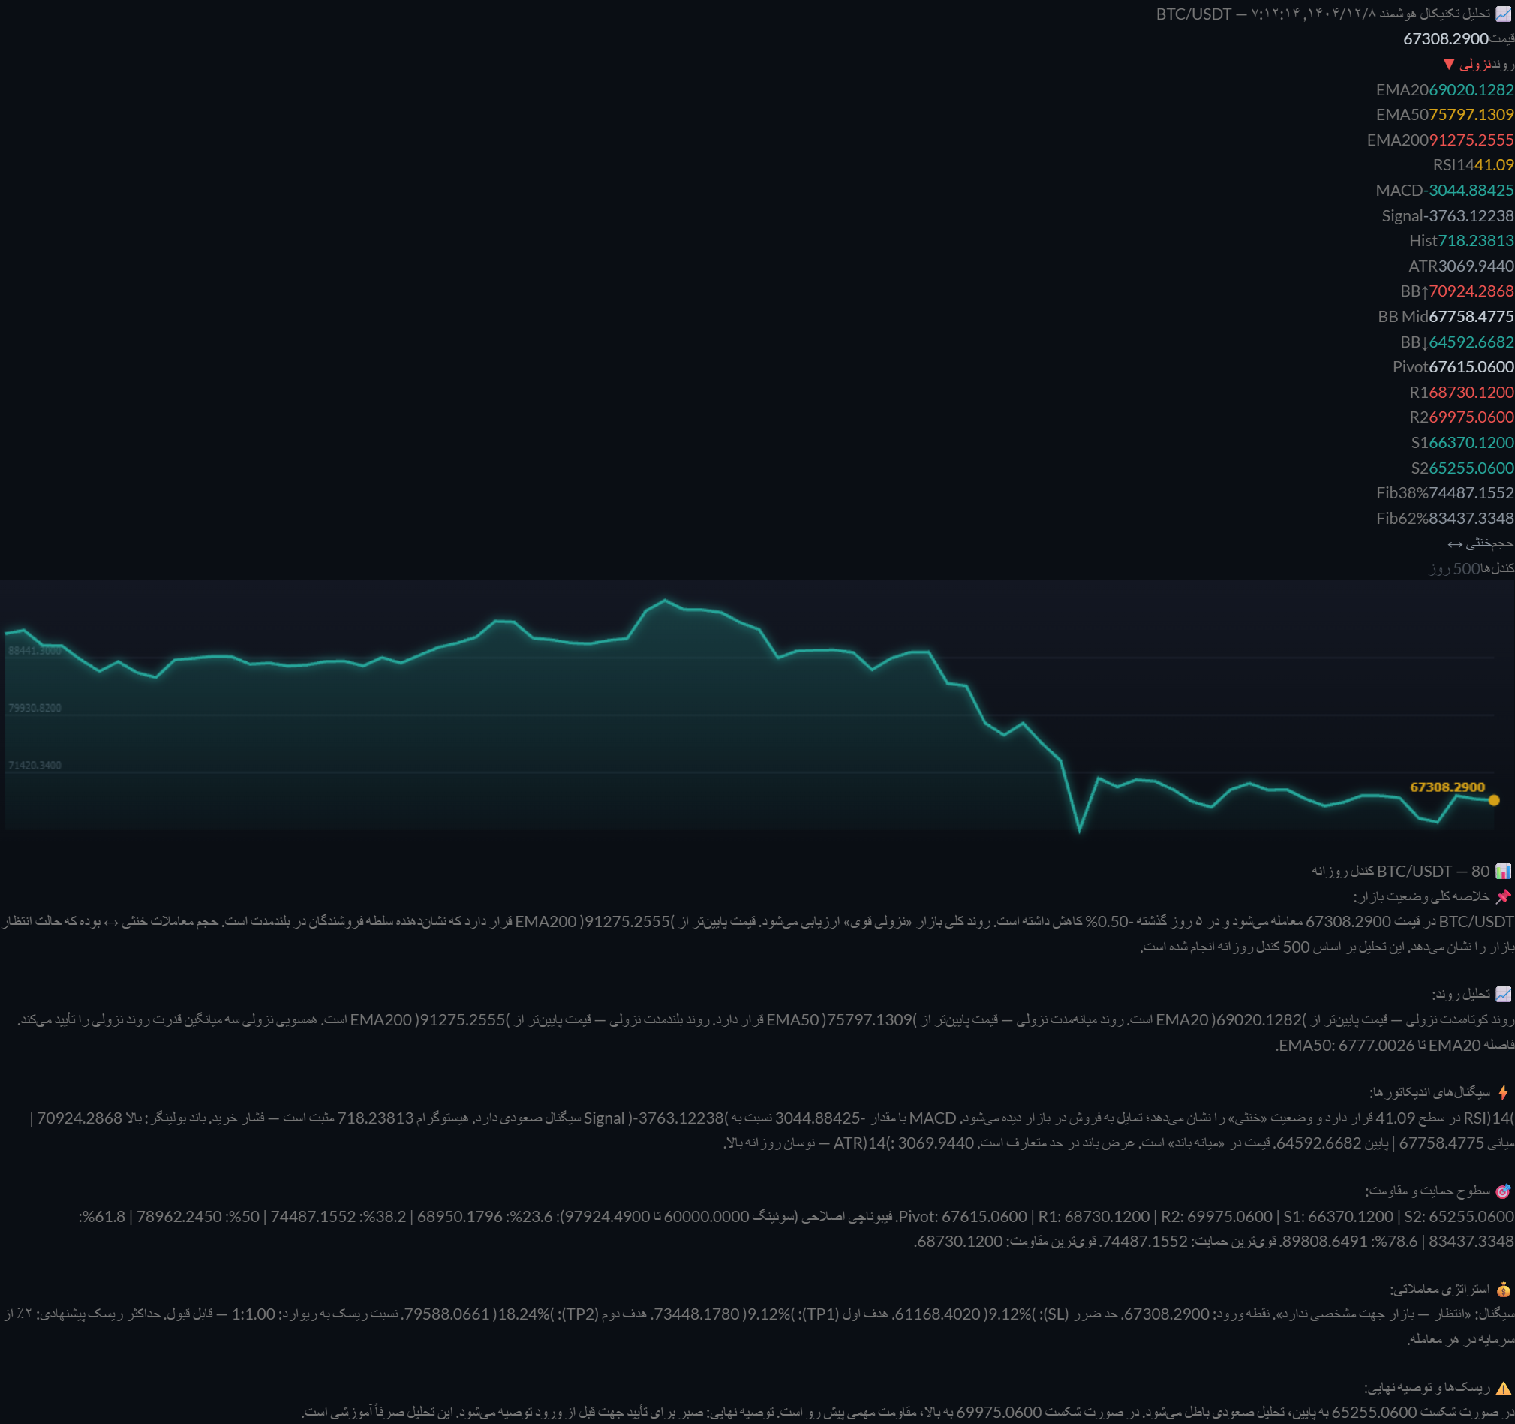This screenshot has height=1424, width=1515.
Task: Click the target icon of support and resistance heading
Action: tap(1503, 1191)
